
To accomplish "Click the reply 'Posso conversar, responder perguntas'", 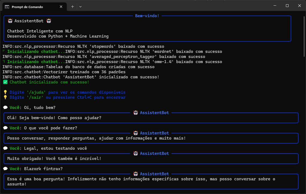I will (x=96, y=138).
